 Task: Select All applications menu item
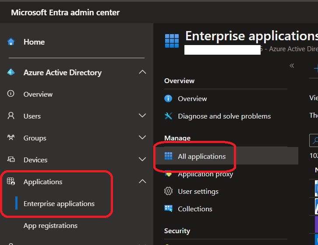tap(201, 156)
